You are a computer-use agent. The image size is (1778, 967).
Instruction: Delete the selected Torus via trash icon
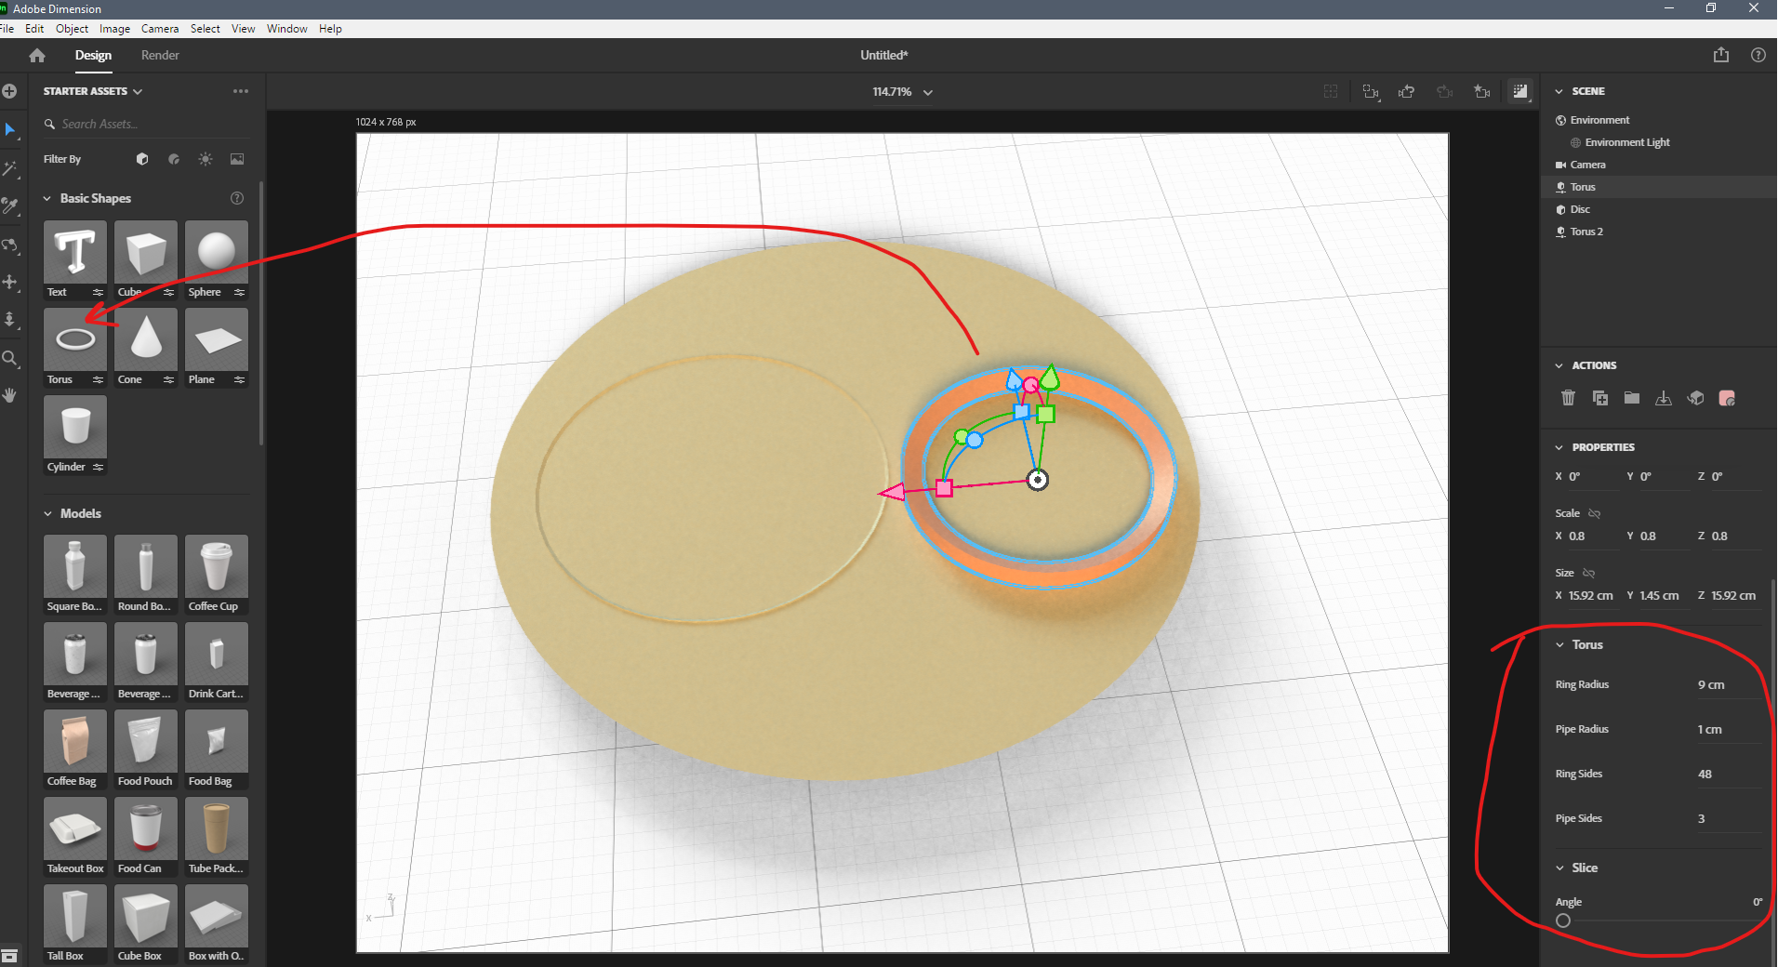(1569, 398)
